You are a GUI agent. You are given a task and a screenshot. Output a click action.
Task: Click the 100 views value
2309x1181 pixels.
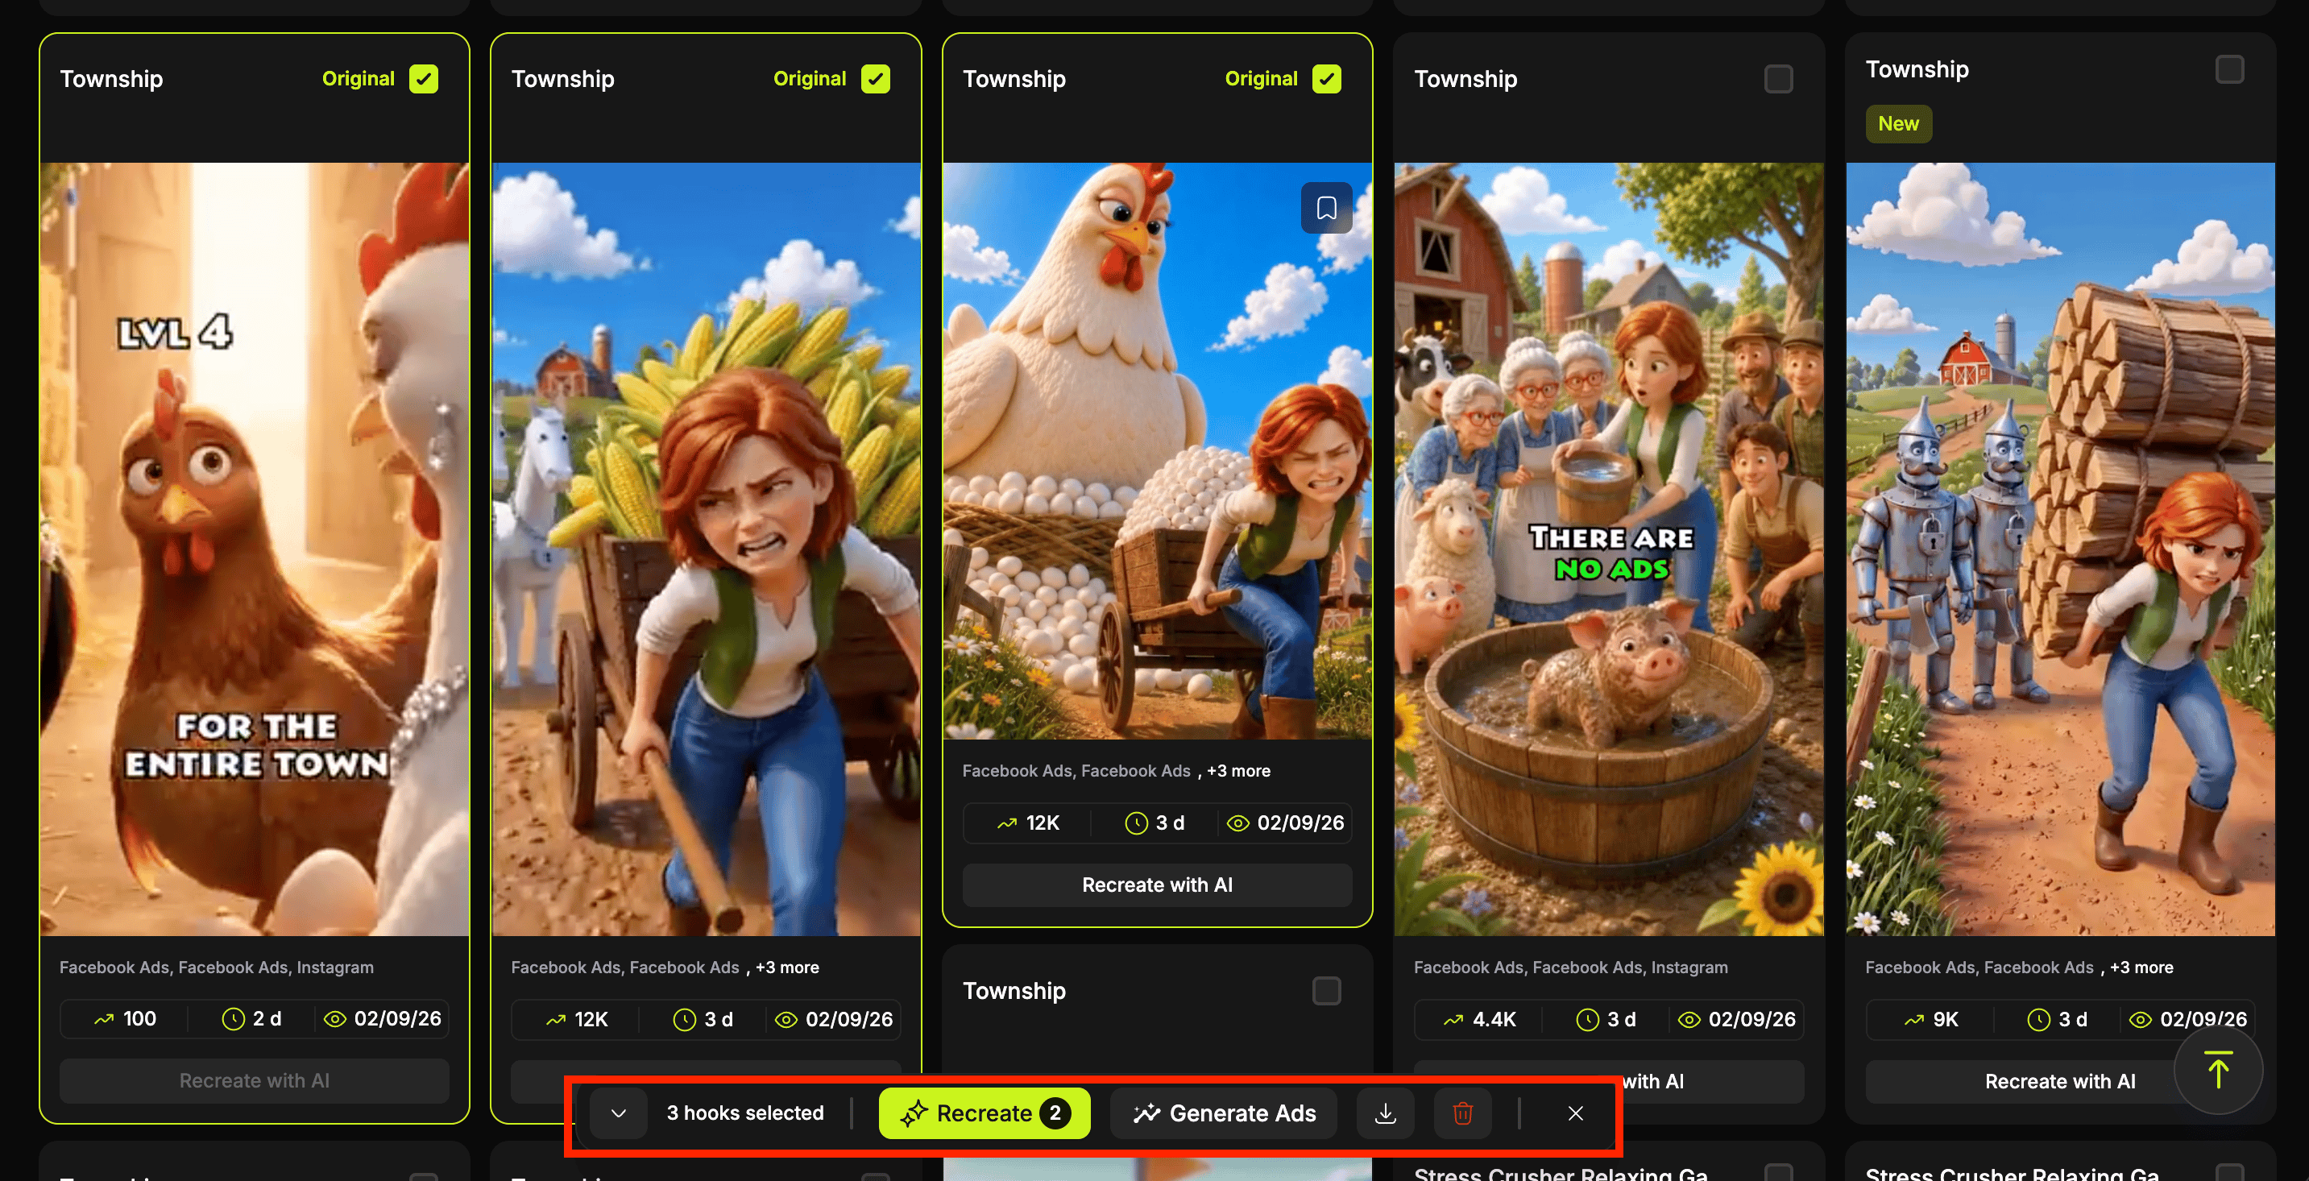click(x=140, y=1019)
